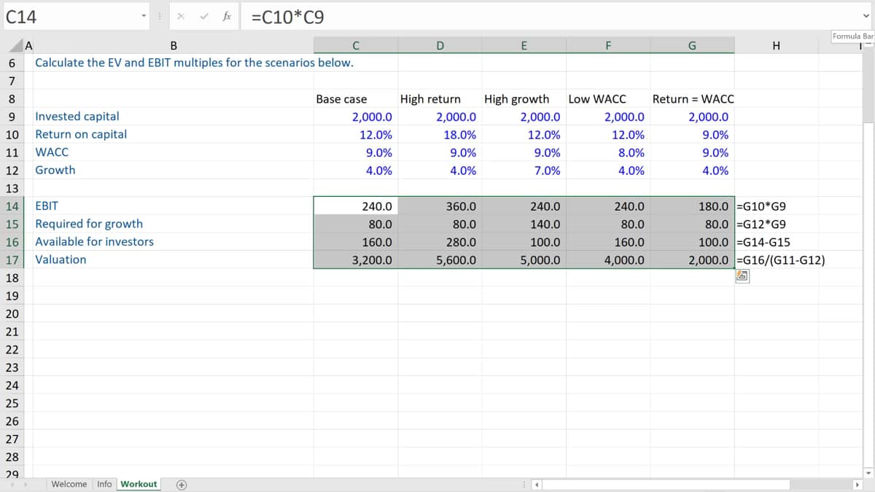Select Low WACC cell 8.0%
The width and height of the screenshot is (875, 492).
(x=608, y=152)
